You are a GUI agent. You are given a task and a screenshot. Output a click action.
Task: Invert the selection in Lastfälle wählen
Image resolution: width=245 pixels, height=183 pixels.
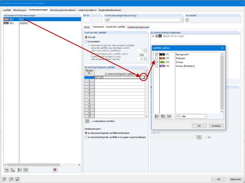(x=163, y=116)
